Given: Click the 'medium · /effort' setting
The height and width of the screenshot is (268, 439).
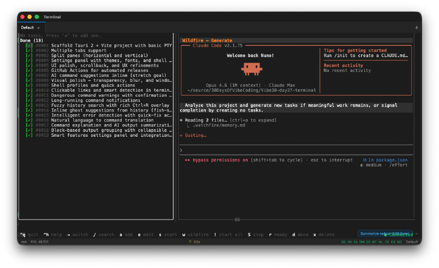Looking at the screenshot, I should (384, 165).
